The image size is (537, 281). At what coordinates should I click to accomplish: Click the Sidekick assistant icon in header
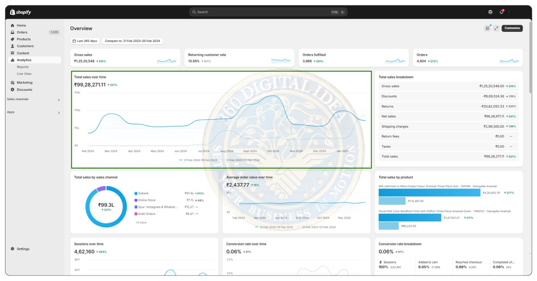click(x=490, y=12)
